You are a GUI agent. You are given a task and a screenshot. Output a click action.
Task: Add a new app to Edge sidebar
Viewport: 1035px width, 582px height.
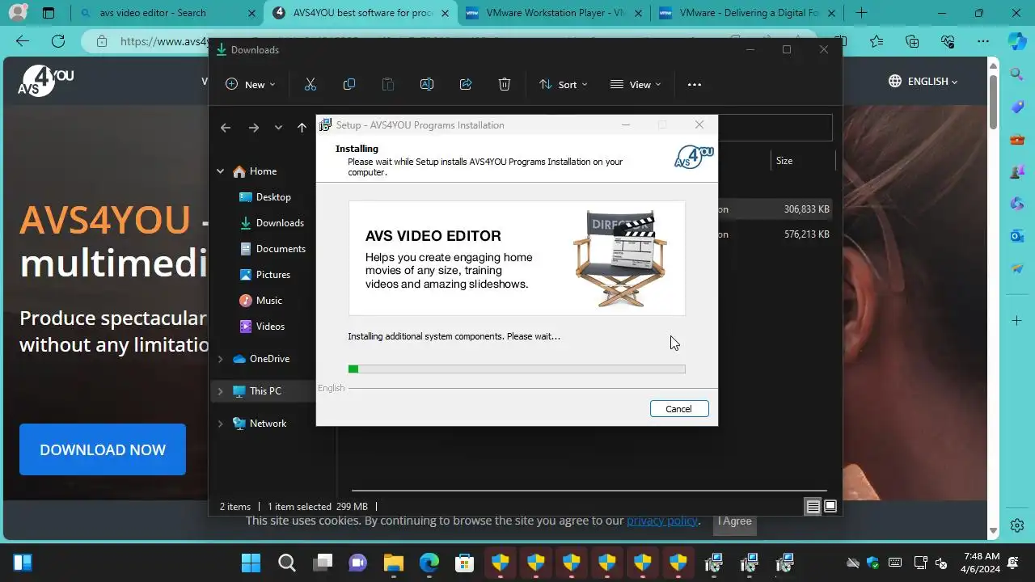pos(1017,321)
